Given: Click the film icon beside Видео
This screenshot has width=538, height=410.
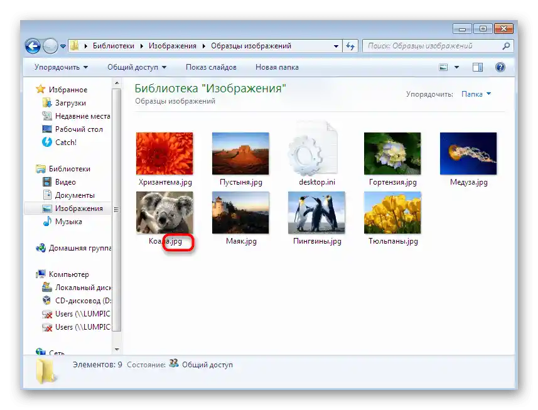Looking at the screenshot, I should 47,182.
